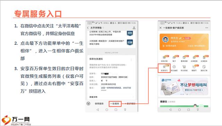Click the edit pencil next to user name
Image resolution: width=222 pixels, height=126 pixels.
click(180, 38)
